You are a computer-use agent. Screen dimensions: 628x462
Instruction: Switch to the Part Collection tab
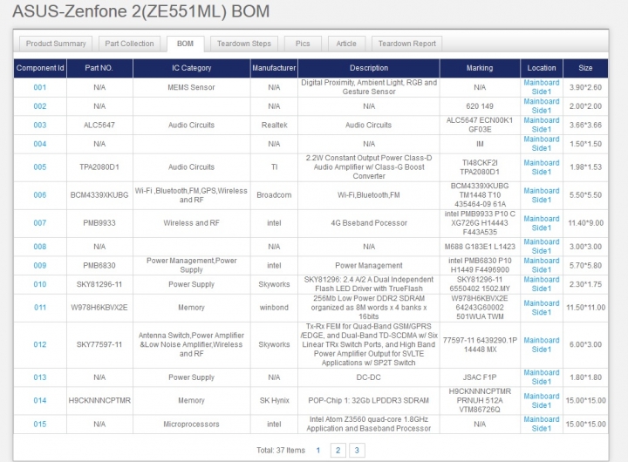129,44
